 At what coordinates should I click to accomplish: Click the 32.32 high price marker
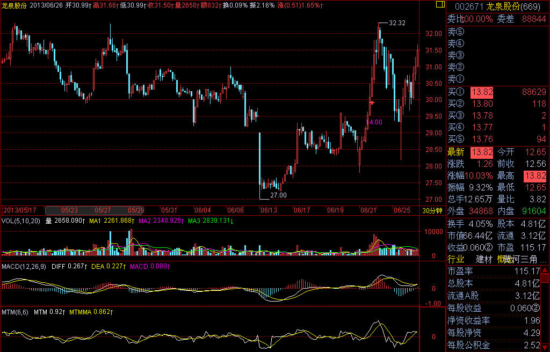coord(397,23)
